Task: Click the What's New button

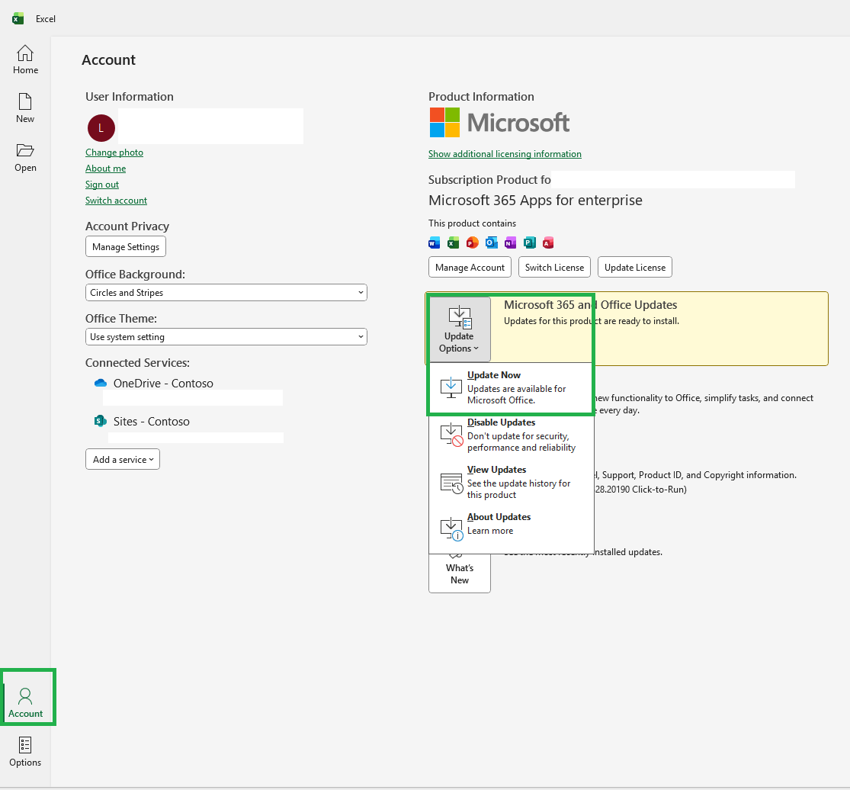Action: point(460,573)
